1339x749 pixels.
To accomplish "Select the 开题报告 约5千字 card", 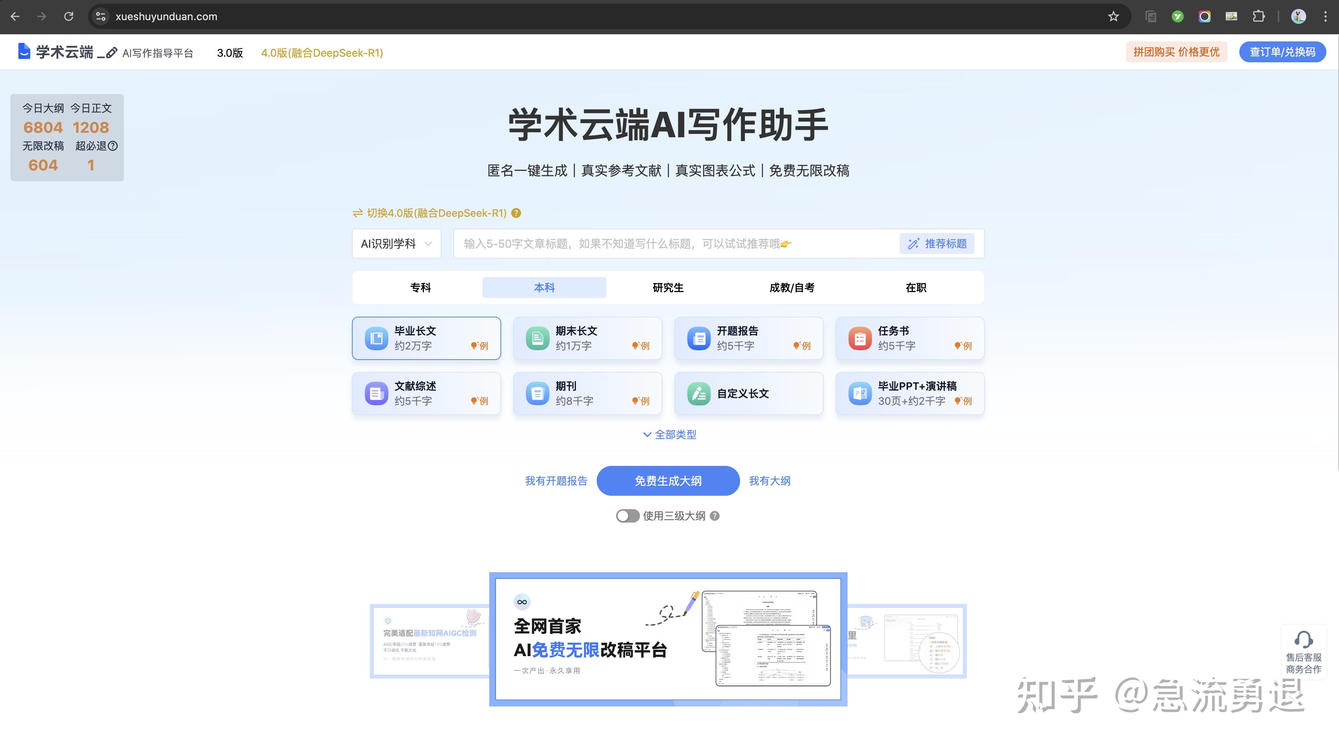I will click(x=749, y=338).
